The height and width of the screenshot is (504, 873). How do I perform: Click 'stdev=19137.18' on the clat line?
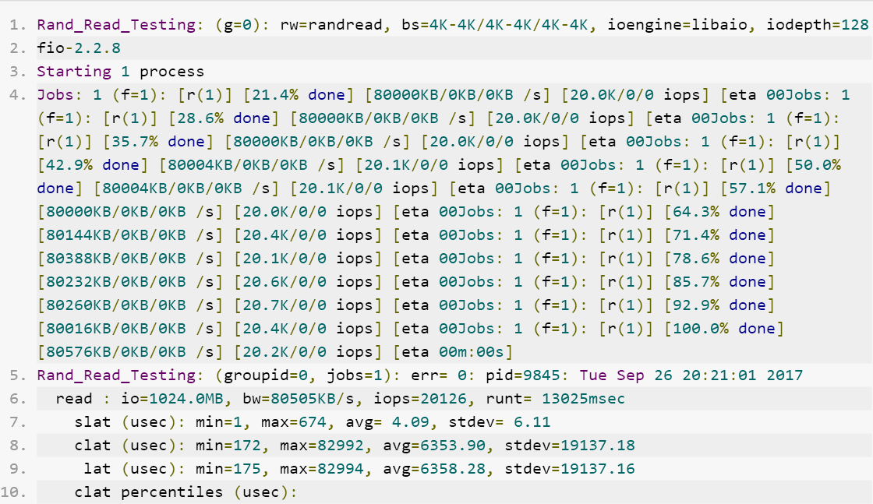(570, 446)
